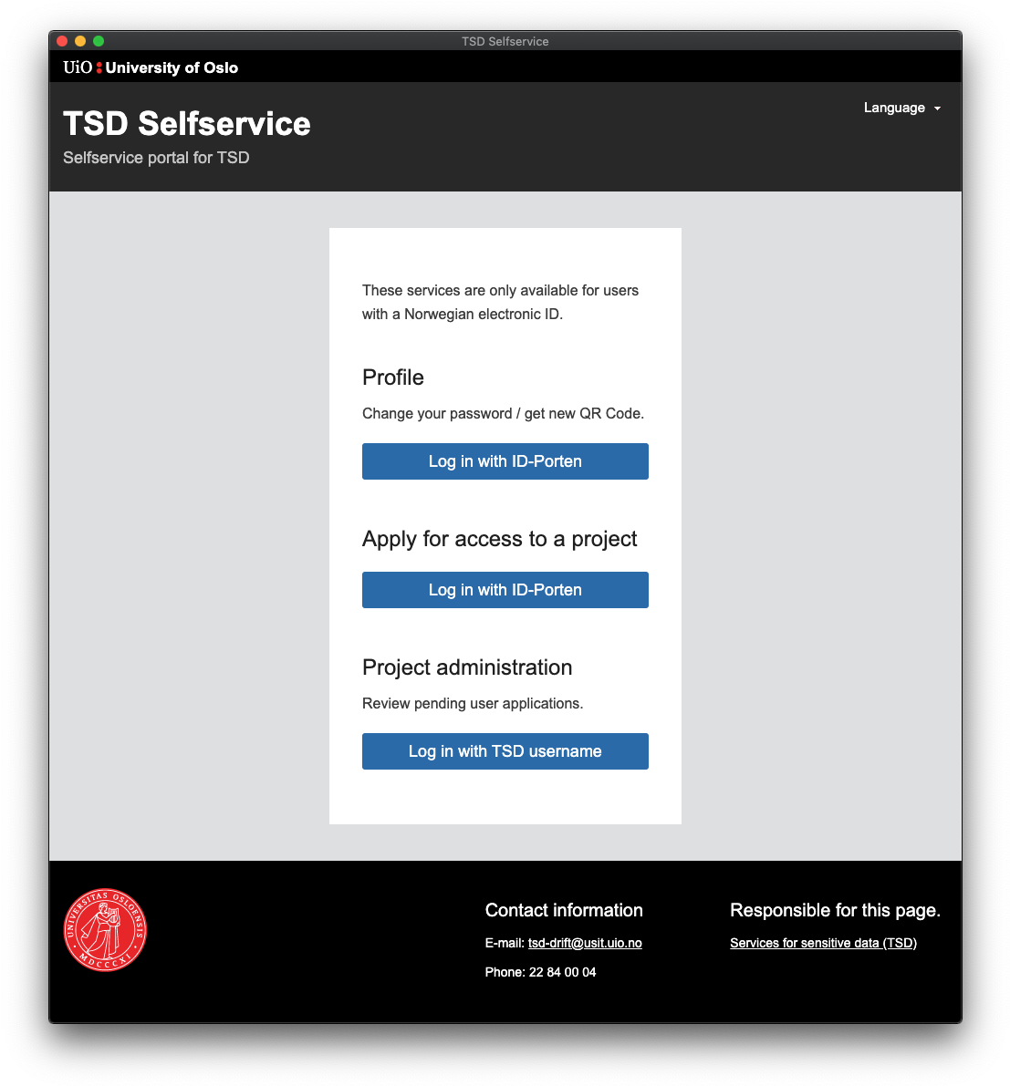The height and width of the screenshot is (1086, 1010).
Task: Click the UiO University of Oslo header logo
Action: tap(151, 67)
